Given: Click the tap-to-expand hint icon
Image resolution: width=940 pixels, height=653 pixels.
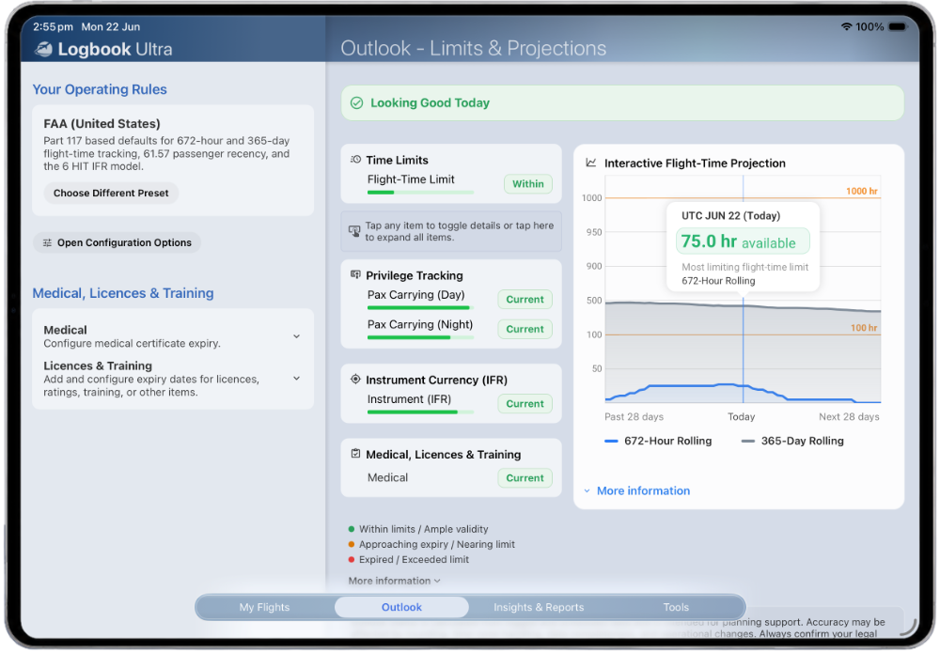Looking at the screenshot, I should pos(354,230).
